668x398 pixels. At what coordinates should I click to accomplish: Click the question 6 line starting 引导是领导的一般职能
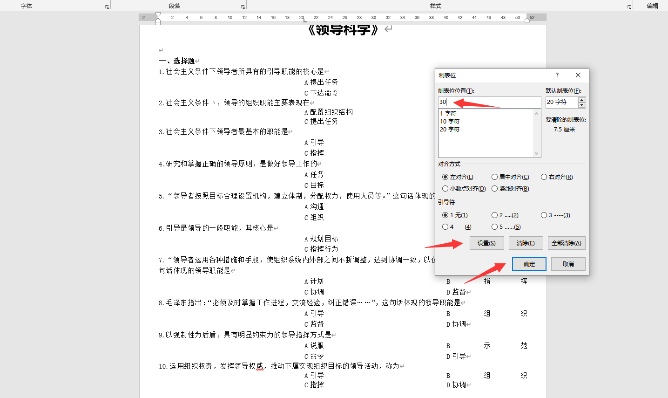216,228
